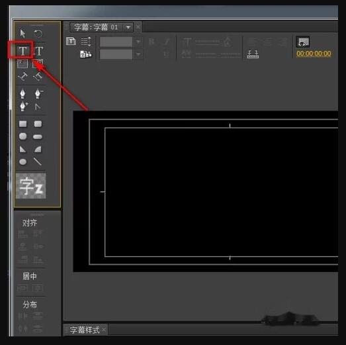
Task: Click horizontal center icon under 居中
Action: coord(38,288)
